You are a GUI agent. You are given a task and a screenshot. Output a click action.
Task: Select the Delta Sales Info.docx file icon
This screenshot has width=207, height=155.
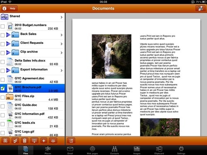(x=10, y=62)
